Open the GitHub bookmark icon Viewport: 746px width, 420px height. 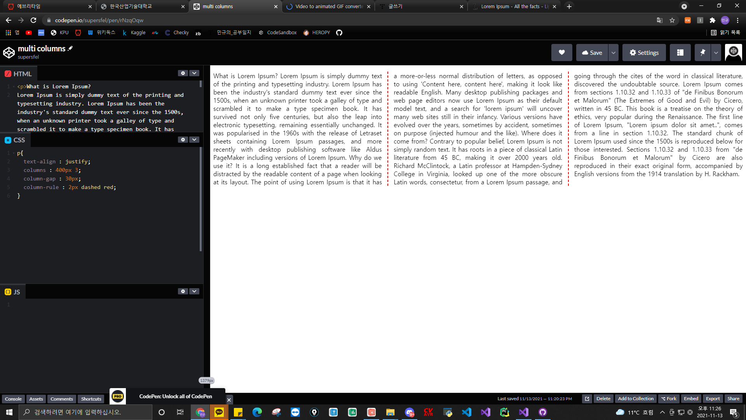click(x=339, y=33)
